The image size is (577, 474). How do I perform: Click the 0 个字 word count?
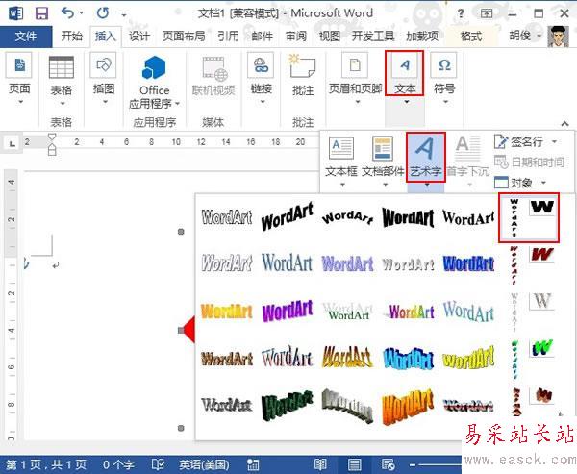point(118,464)
